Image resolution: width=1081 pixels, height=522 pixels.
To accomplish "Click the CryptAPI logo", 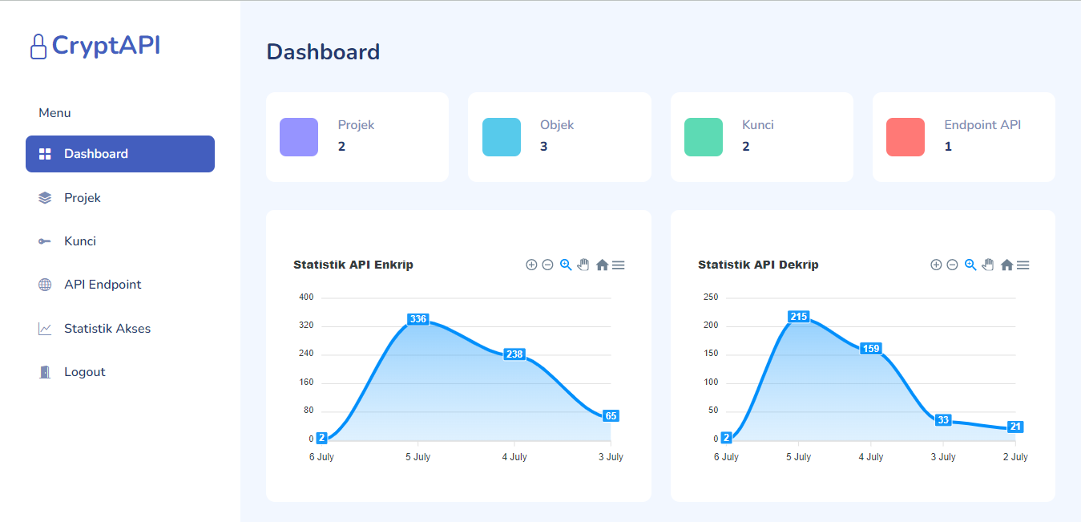I will pyautogui.click(x=95, y=46).
